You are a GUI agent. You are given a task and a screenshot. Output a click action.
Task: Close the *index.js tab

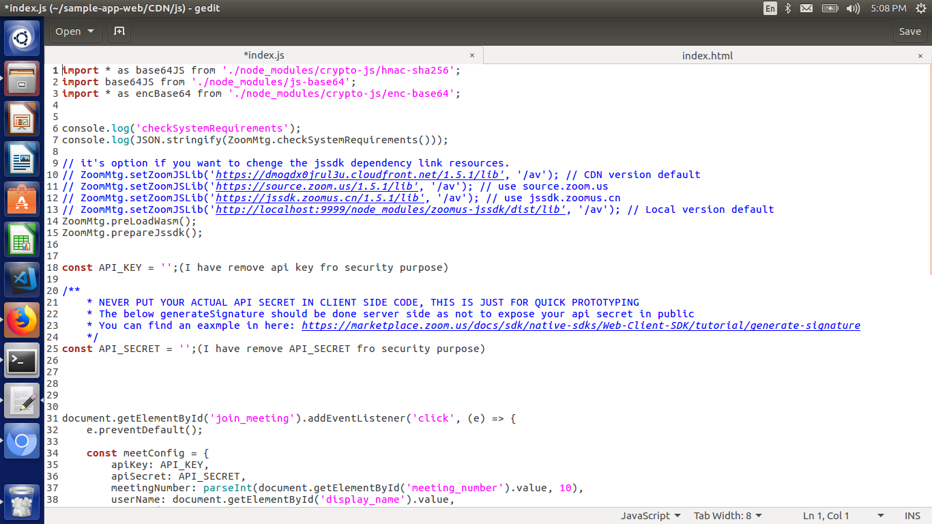tap(472, 55)
